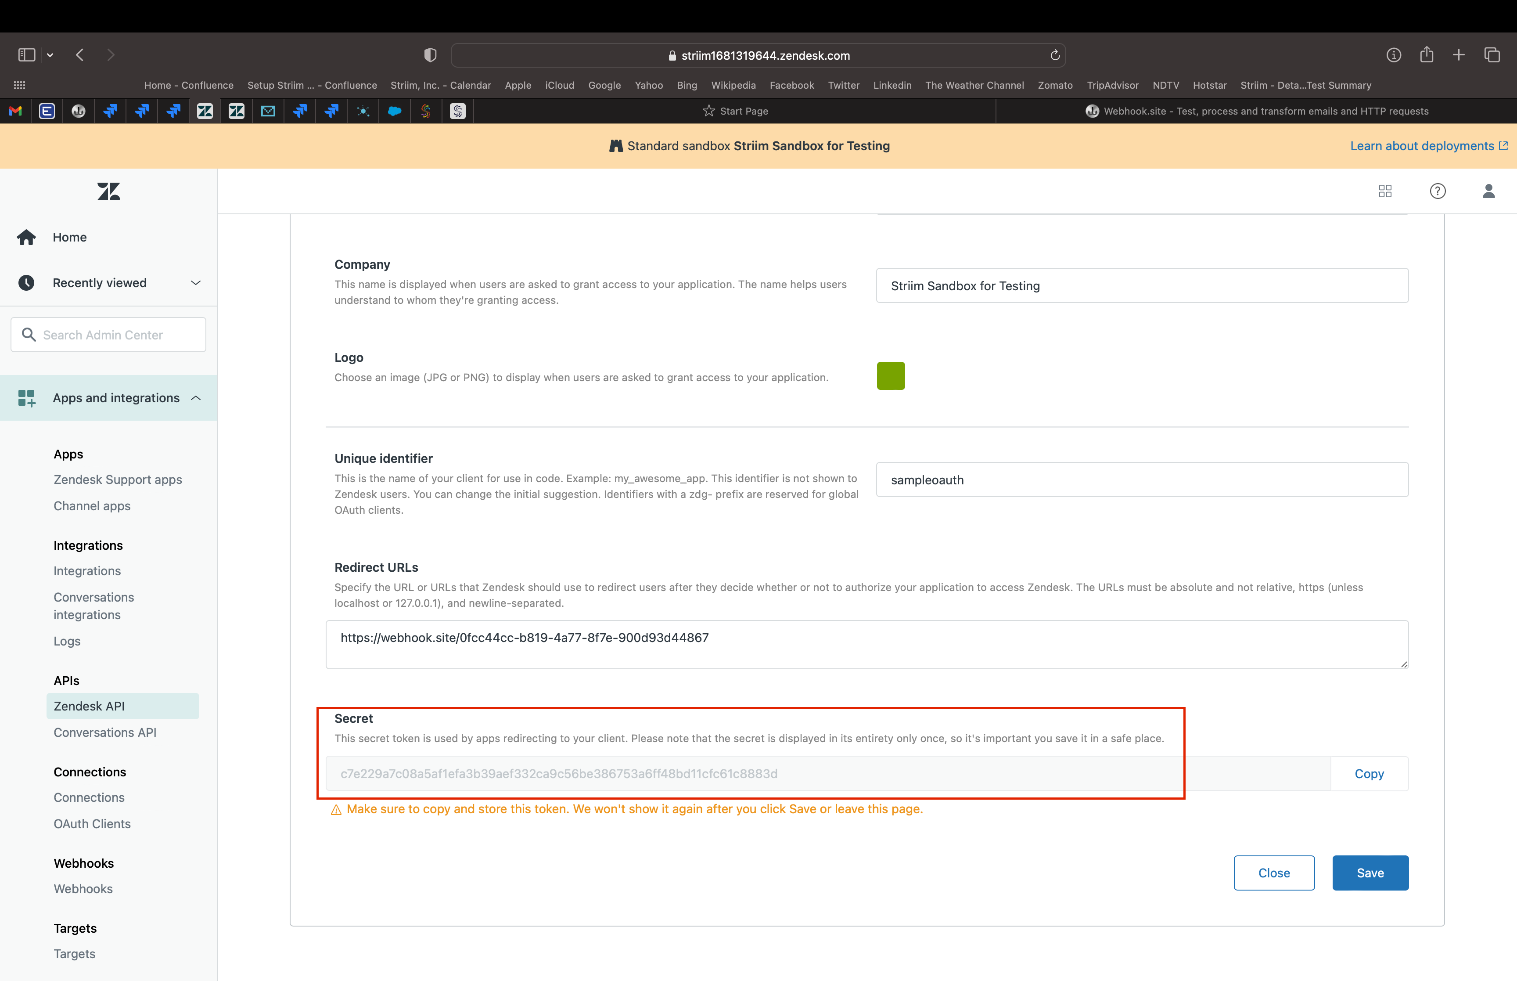Select Zendesk API in the sidebar
This screenshot has width=1517, height=981.
[x=89, y=706]
